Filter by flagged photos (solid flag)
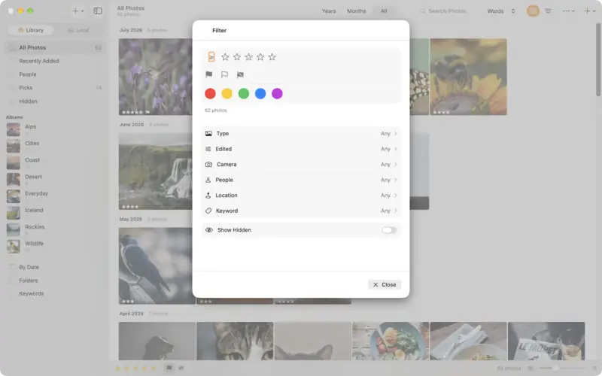This screenshot has width=602, height=376. 209,74
